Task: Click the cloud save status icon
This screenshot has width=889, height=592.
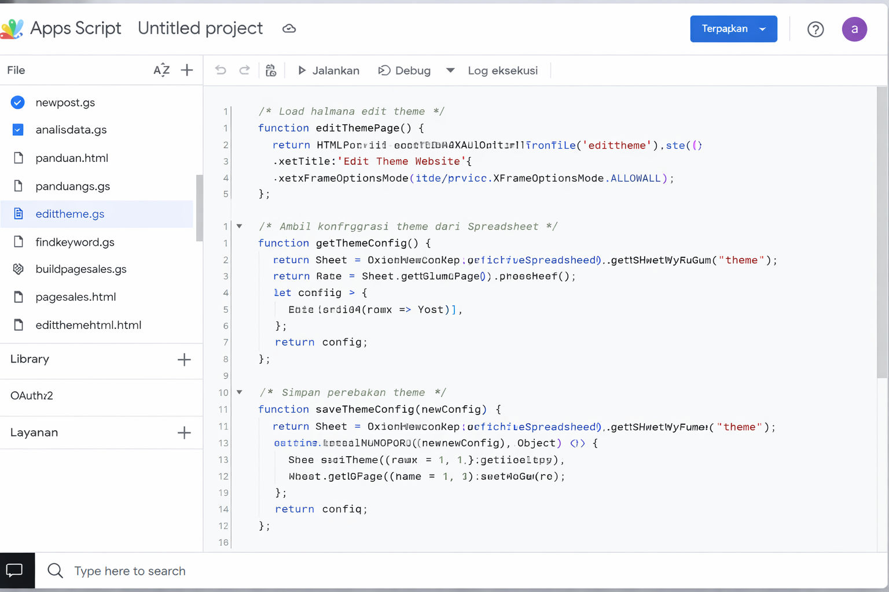Action: click(289, 28)
